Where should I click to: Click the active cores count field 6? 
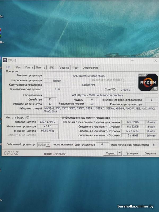pos(102,144)
